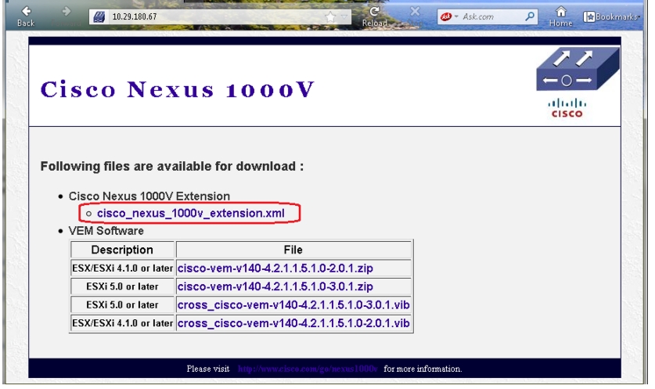655x389 pixels.
Task: Click the 'VEM Software' bullet text
Action: tap(106, 231)
